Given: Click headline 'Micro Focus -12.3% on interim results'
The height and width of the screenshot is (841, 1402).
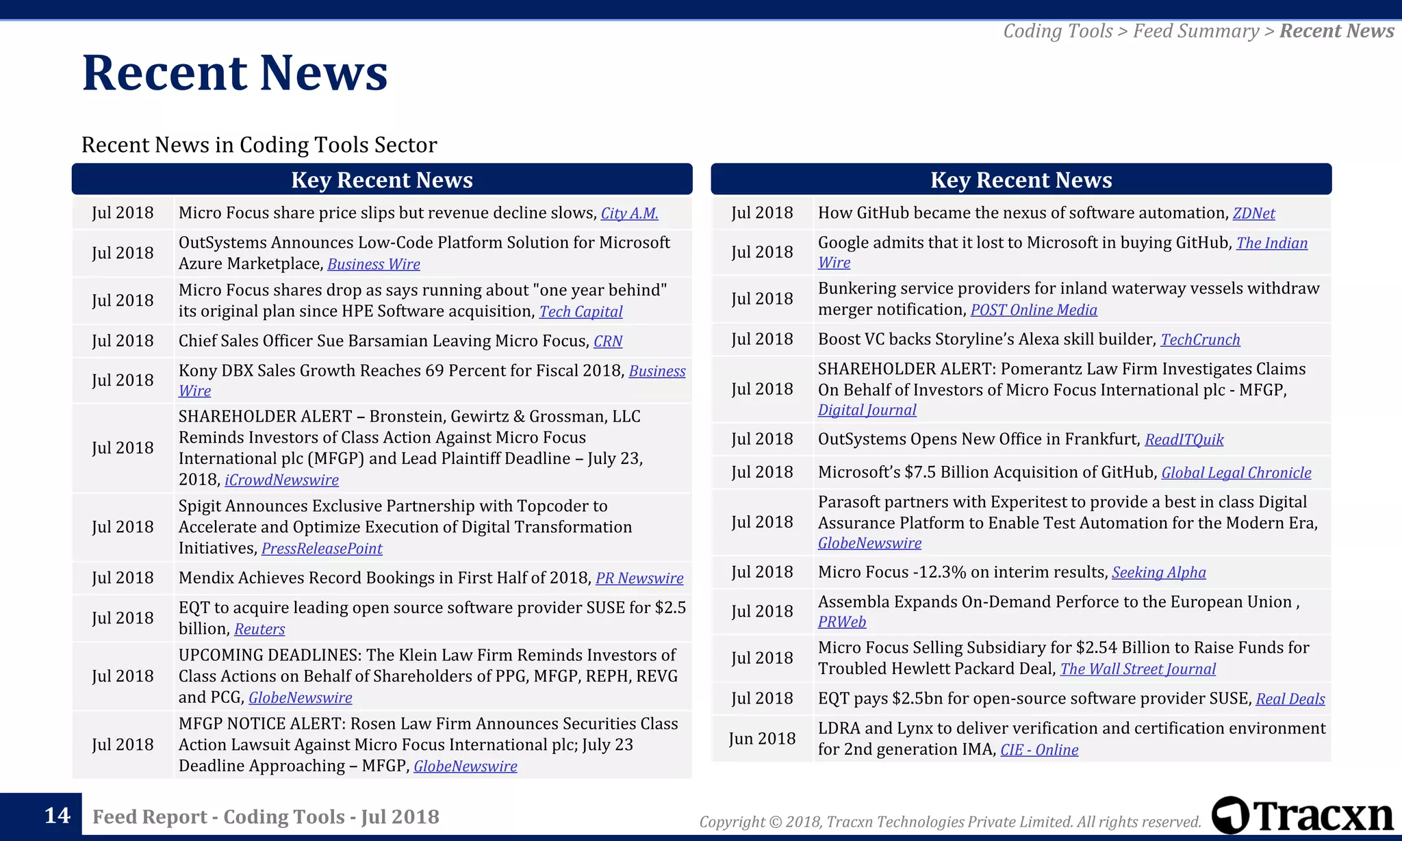Looking at the screenshot, I should [x=963, y=572].
